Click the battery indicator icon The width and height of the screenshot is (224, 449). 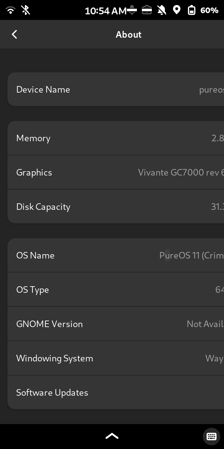coord(191,10)
